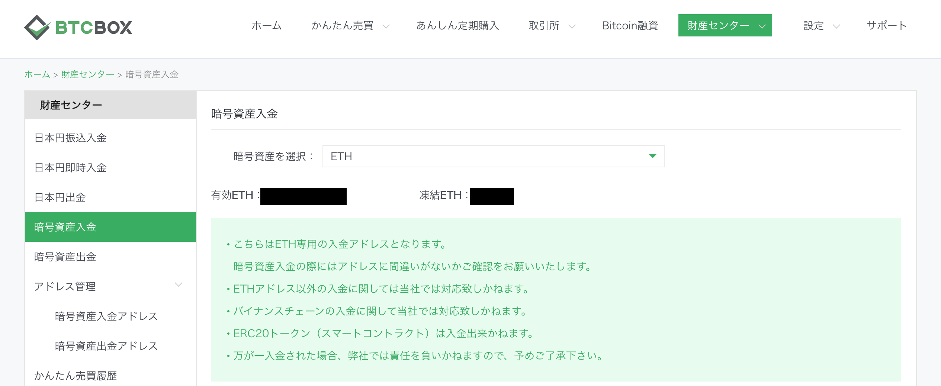The width and height of the screenshot is (941, 386).
Task: Click the 財産センター sidebar header
Action: [x=110, y=105]
